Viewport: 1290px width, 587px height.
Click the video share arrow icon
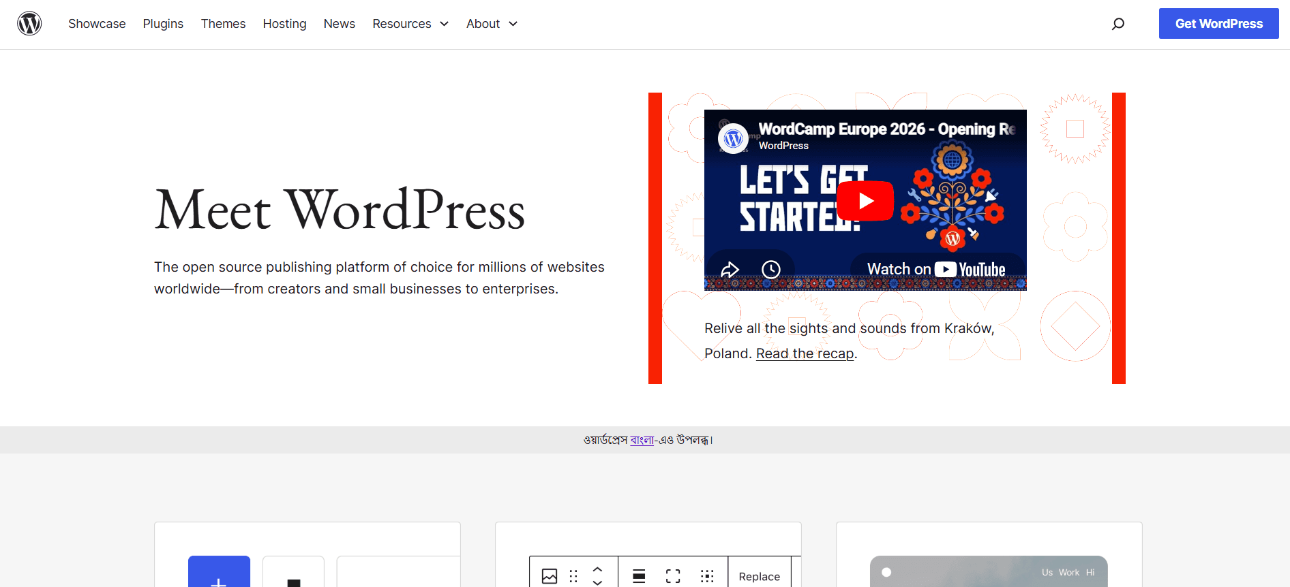(x=730, y=270)
